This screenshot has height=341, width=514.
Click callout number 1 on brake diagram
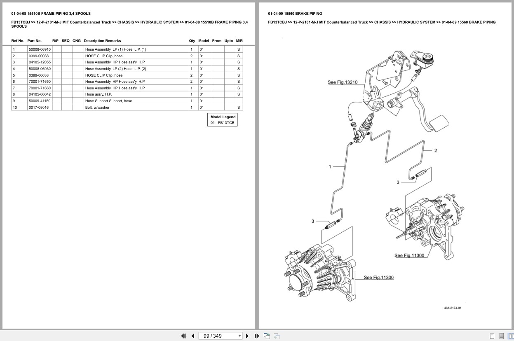pos(330,166)
